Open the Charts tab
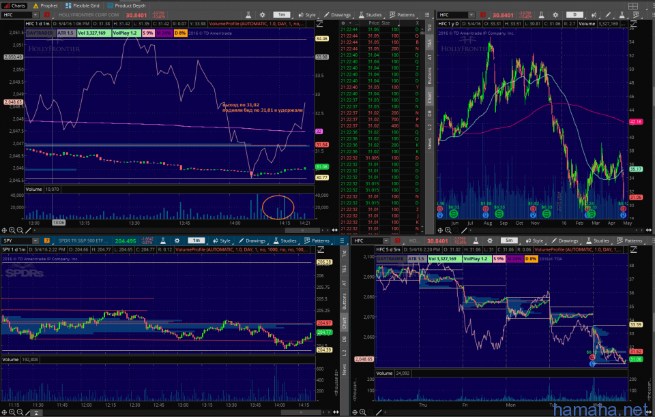 [14, 5]
